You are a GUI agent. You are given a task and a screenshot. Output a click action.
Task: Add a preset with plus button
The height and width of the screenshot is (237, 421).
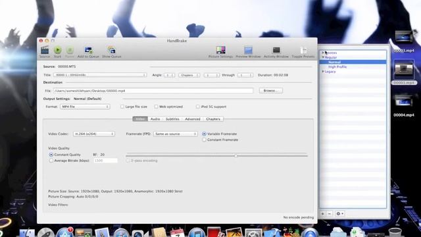tap(323, 213)
